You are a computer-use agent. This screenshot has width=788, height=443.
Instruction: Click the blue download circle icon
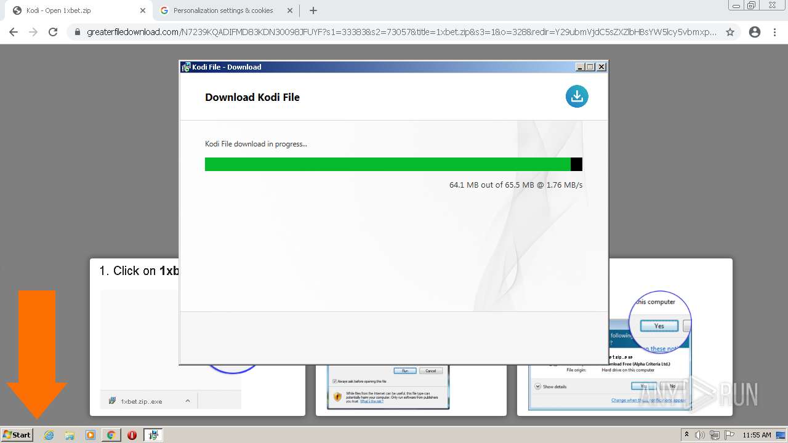tap(577, 96)
